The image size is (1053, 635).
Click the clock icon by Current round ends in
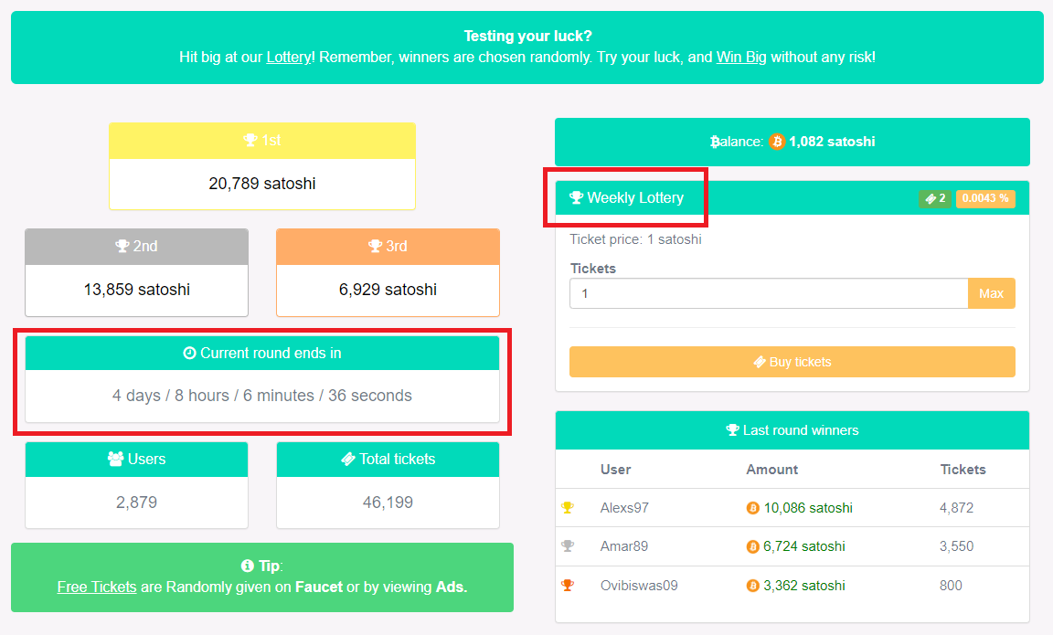coord(189,353)
